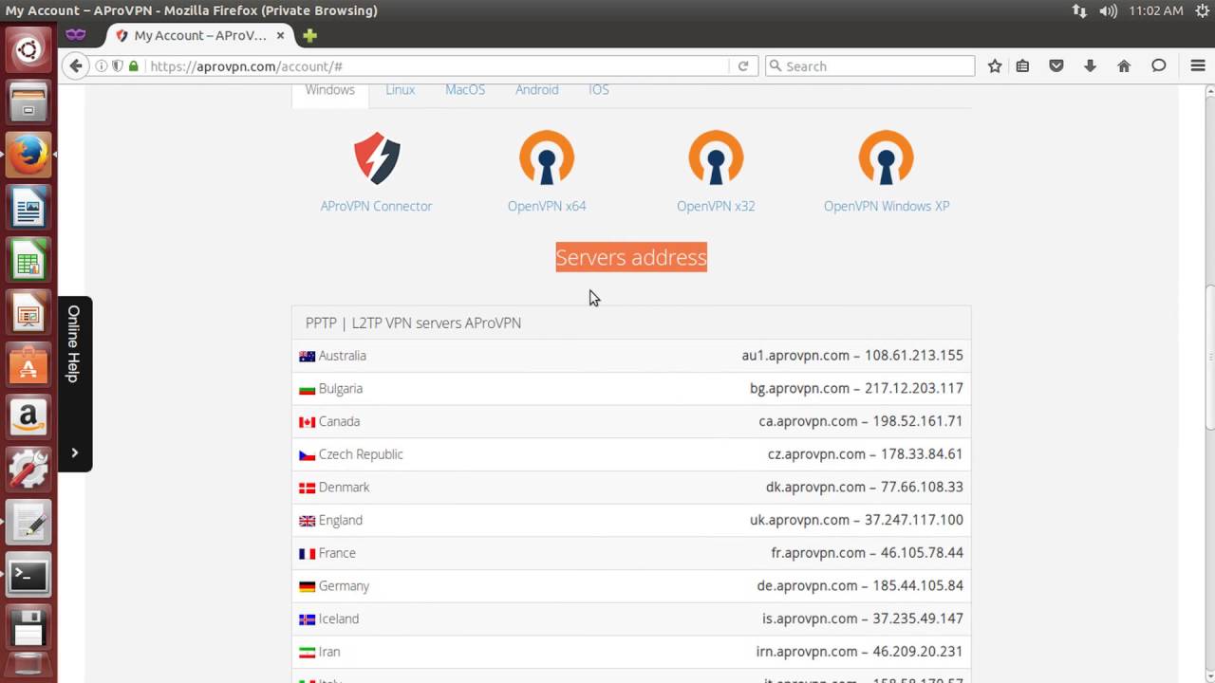Image resolution: width=1215 pixels, height=683 pixels.
Task: Show site information via the i icon
Action: click(102, 66)
